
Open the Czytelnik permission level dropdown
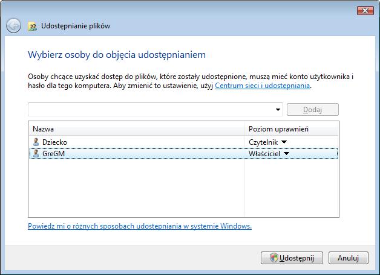(x=284, y=142)
